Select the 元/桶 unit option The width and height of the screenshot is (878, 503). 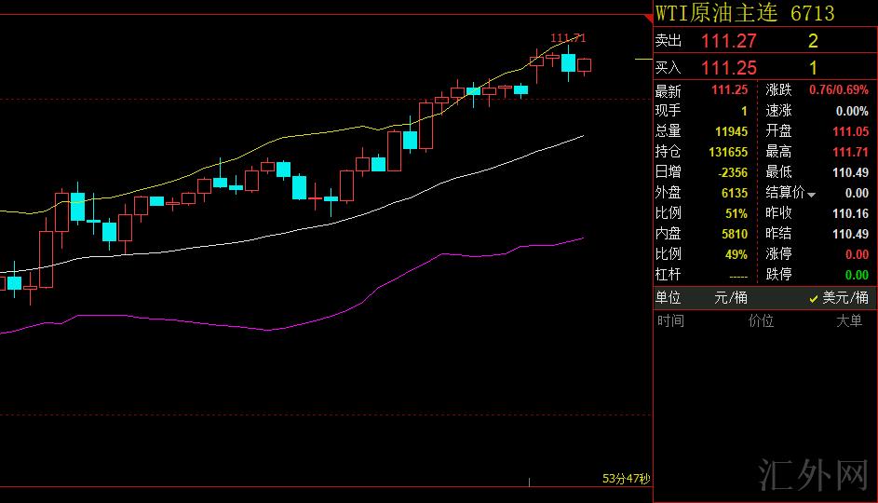coord(731,297)
